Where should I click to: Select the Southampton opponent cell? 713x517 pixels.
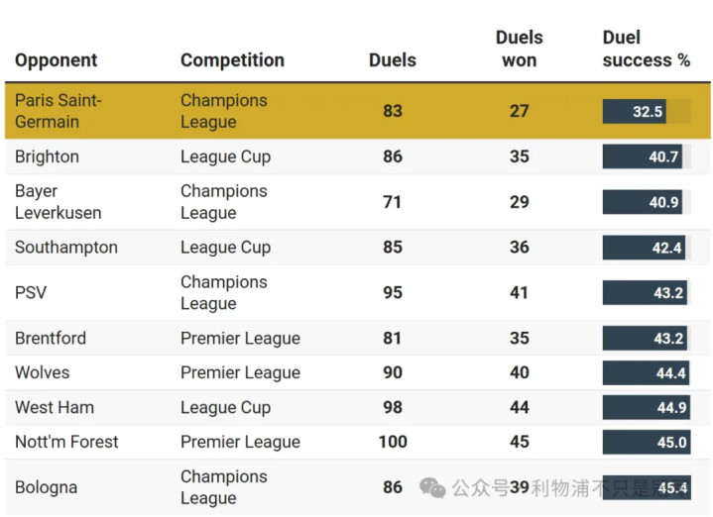(65, 248)
